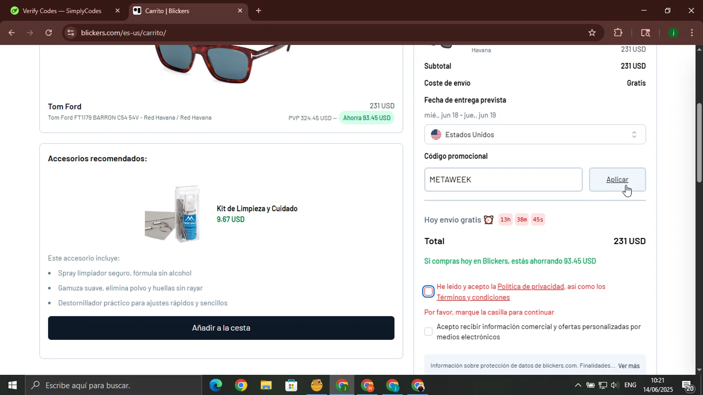703x395 pixels.
Task: Open the Términos y condiciones link
Action: 473,297
